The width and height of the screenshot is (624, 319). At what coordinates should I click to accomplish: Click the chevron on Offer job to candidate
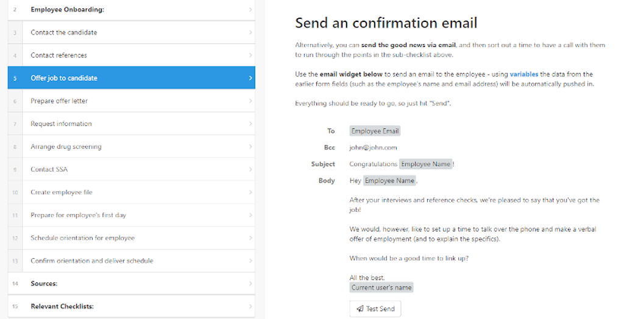[250, 78]
